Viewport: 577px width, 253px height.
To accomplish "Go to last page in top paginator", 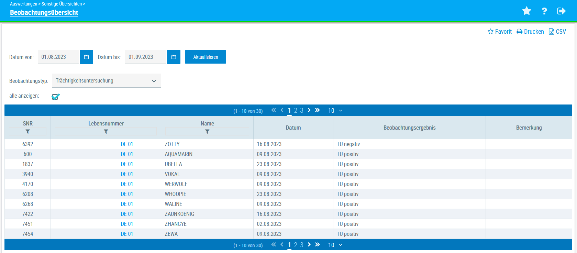I will (x=318, y=110).
